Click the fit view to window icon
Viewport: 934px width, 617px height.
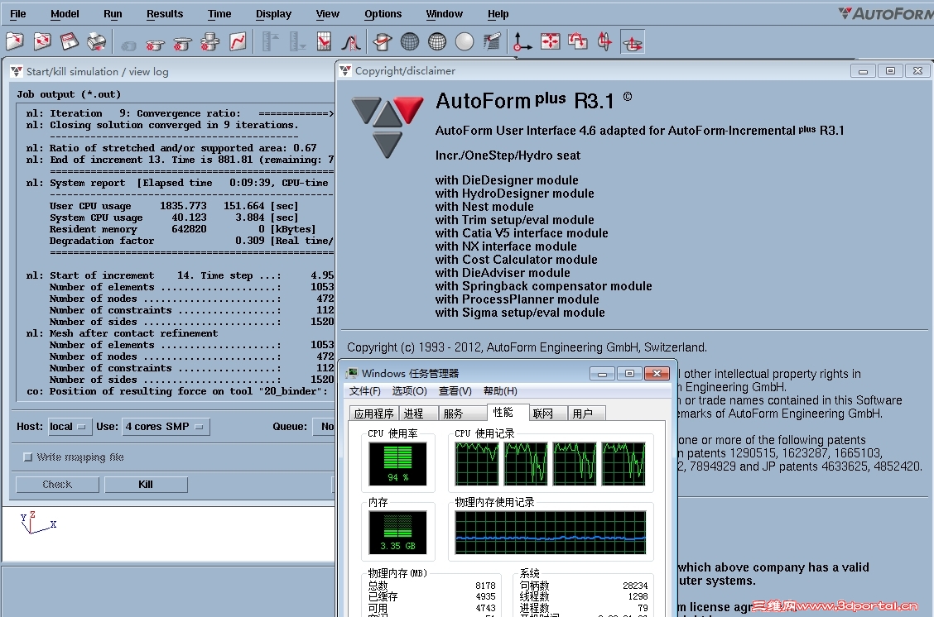[550, 41]
